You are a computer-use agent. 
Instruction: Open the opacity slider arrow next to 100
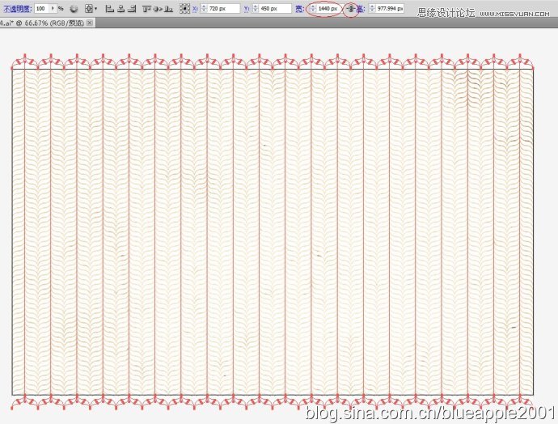coord(53,9)
